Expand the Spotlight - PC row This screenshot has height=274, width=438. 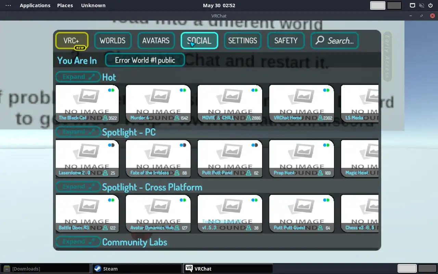coord(78,132)
